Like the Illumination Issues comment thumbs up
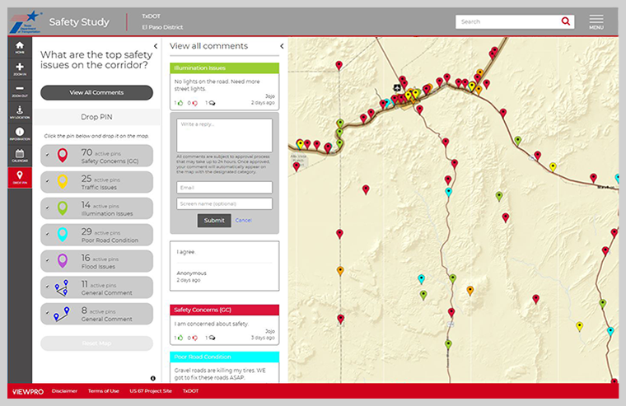 coord(180,103)
